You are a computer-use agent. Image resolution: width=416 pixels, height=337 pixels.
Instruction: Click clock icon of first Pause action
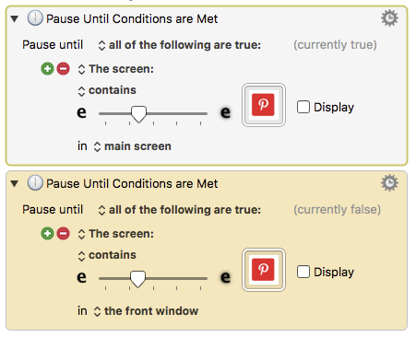pos(35,18)
